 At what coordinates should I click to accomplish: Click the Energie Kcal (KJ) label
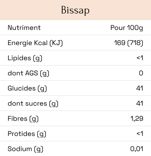tap(35, 43)
